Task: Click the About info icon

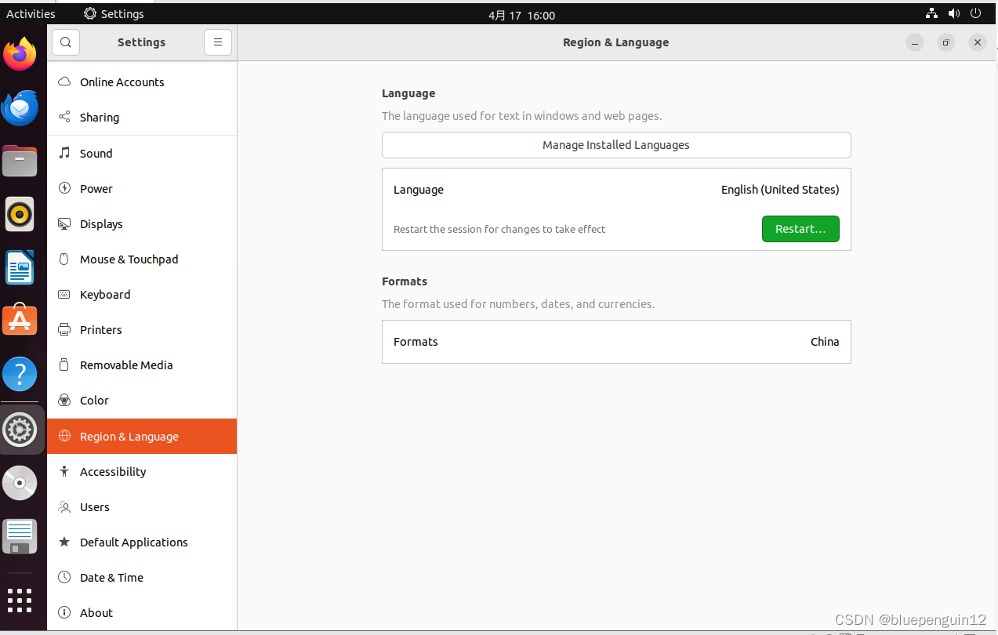Action: 64,612
